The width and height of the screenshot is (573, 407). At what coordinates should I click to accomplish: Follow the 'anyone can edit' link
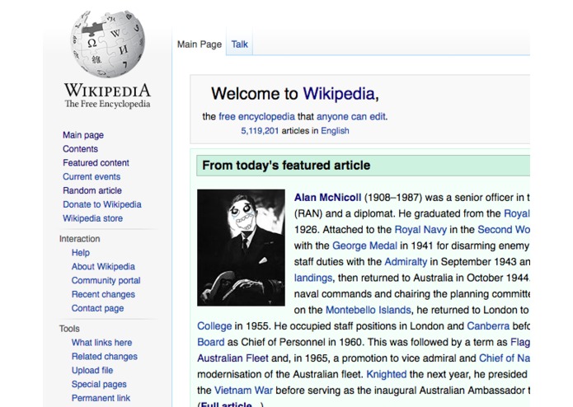[351, 116]
